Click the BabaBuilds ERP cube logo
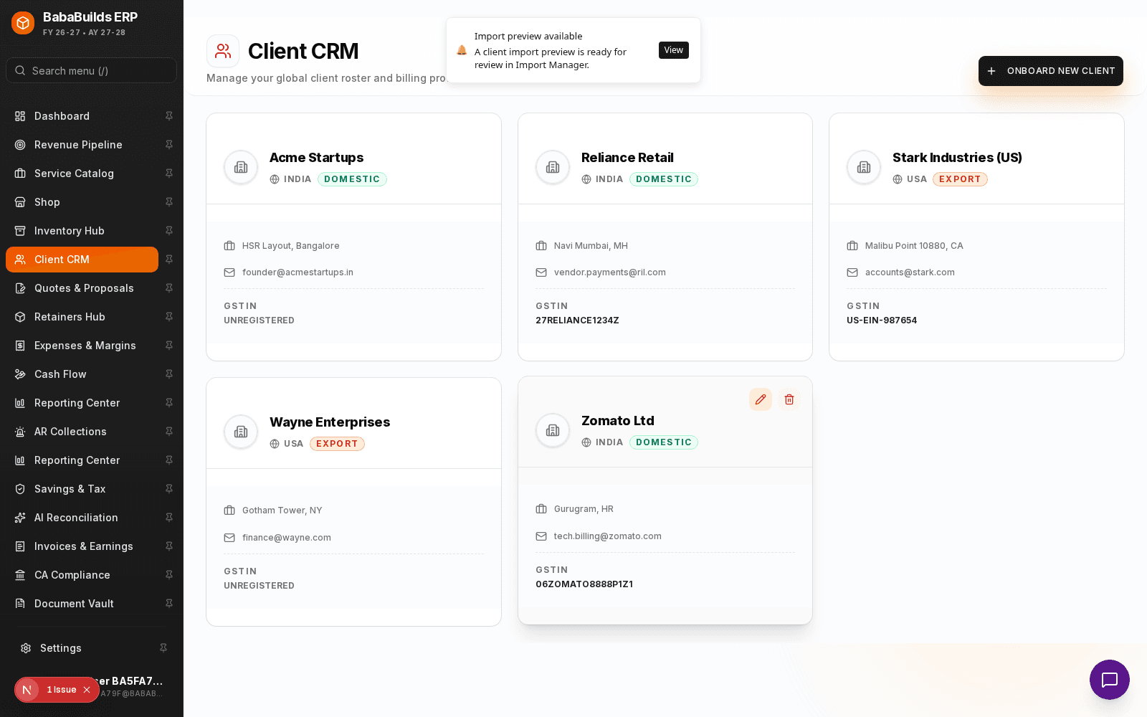 [x=23, y=23]
